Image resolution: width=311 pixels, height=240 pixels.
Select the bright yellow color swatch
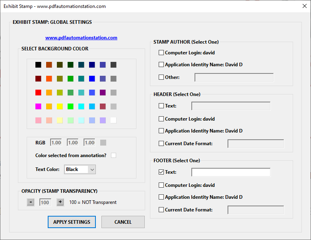[60, 106]
